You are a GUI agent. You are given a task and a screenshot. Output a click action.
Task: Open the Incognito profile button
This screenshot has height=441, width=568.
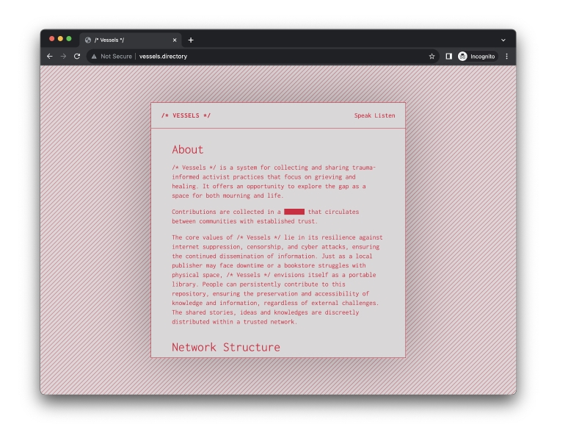(477, 56)
